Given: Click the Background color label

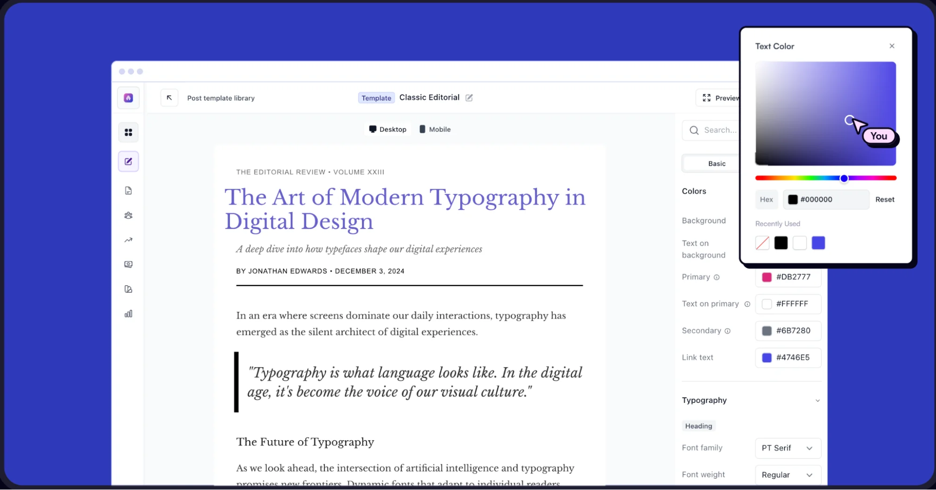Looking at the screenshot, I should click(x=704, y=221).
